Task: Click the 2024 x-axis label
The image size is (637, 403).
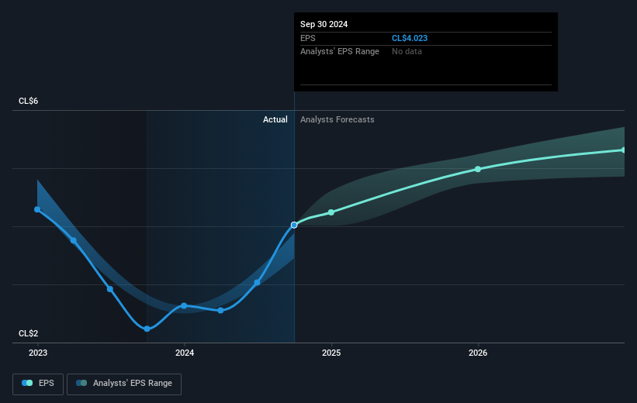Action: 185,353
